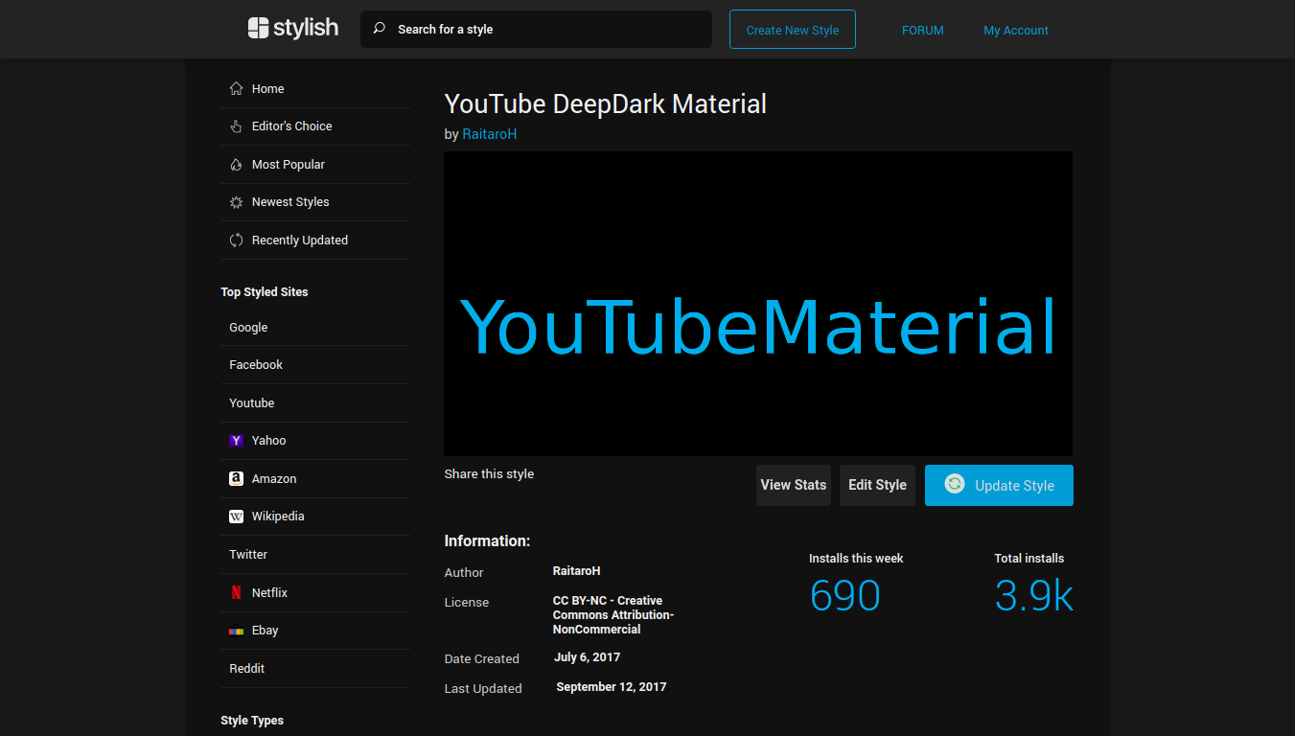The image size is (1295, 736).
Task: Click the 3.9k total installs value
Action: 1034,596
